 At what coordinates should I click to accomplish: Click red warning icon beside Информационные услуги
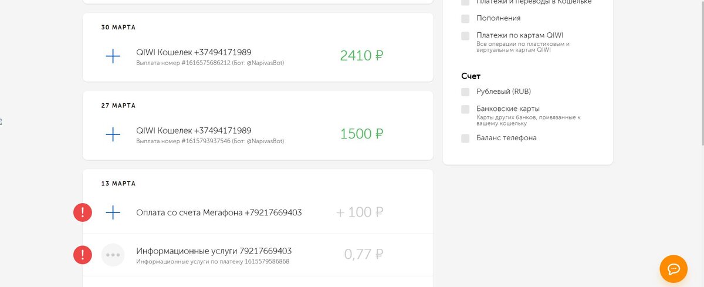pyautogui.click(x=83, y=255)
